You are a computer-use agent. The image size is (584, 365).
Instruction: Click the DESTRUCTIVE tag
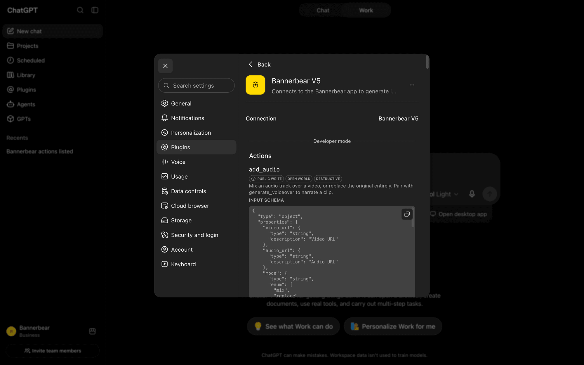coord(328,179)
